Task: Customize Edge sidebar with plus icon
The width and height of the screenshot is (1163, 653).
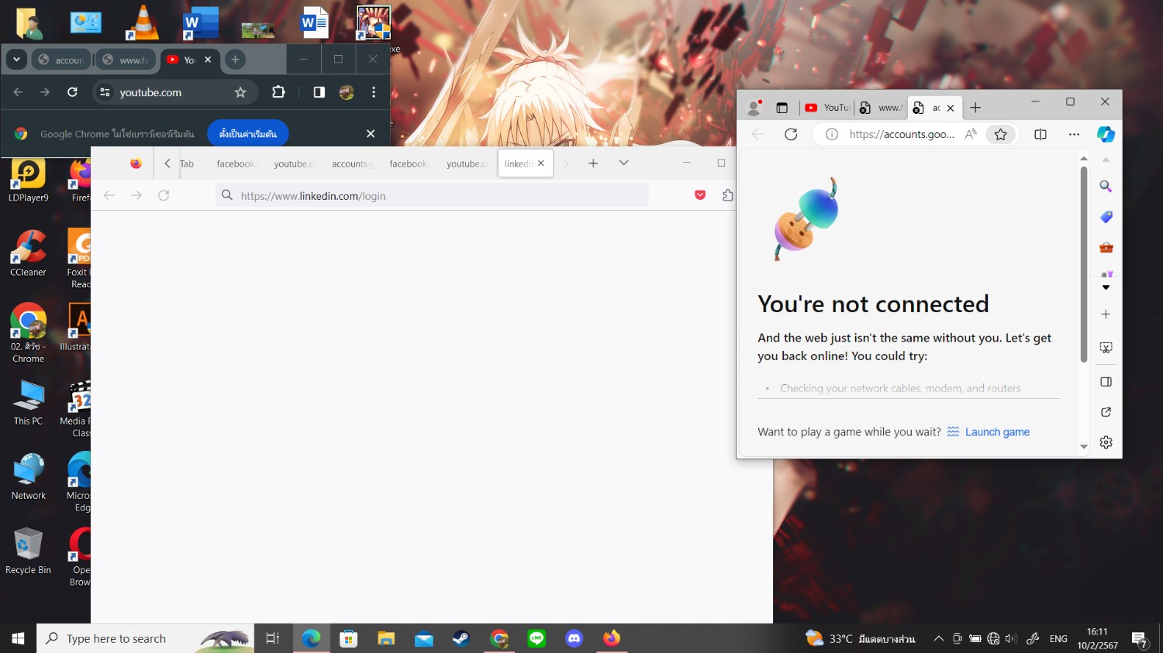Action: (1106, 314)
